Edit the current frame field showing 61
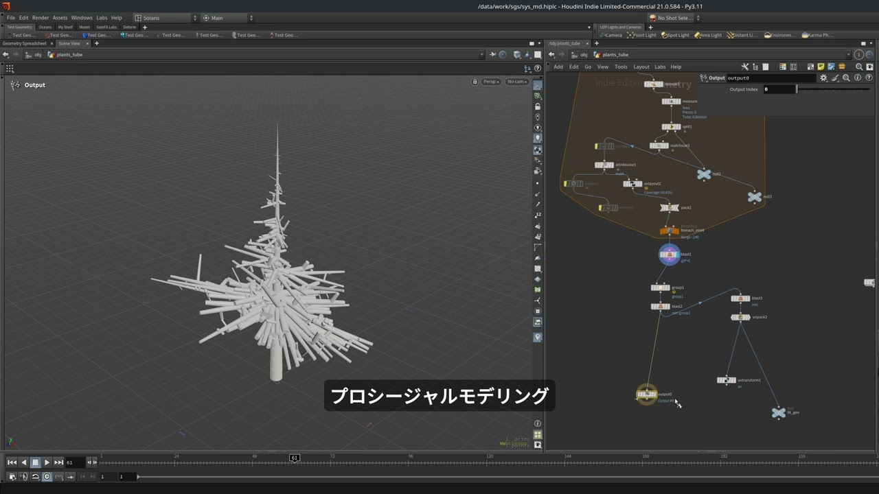Image resolution: width=879 pixels, height=494 pixels. 75,462
